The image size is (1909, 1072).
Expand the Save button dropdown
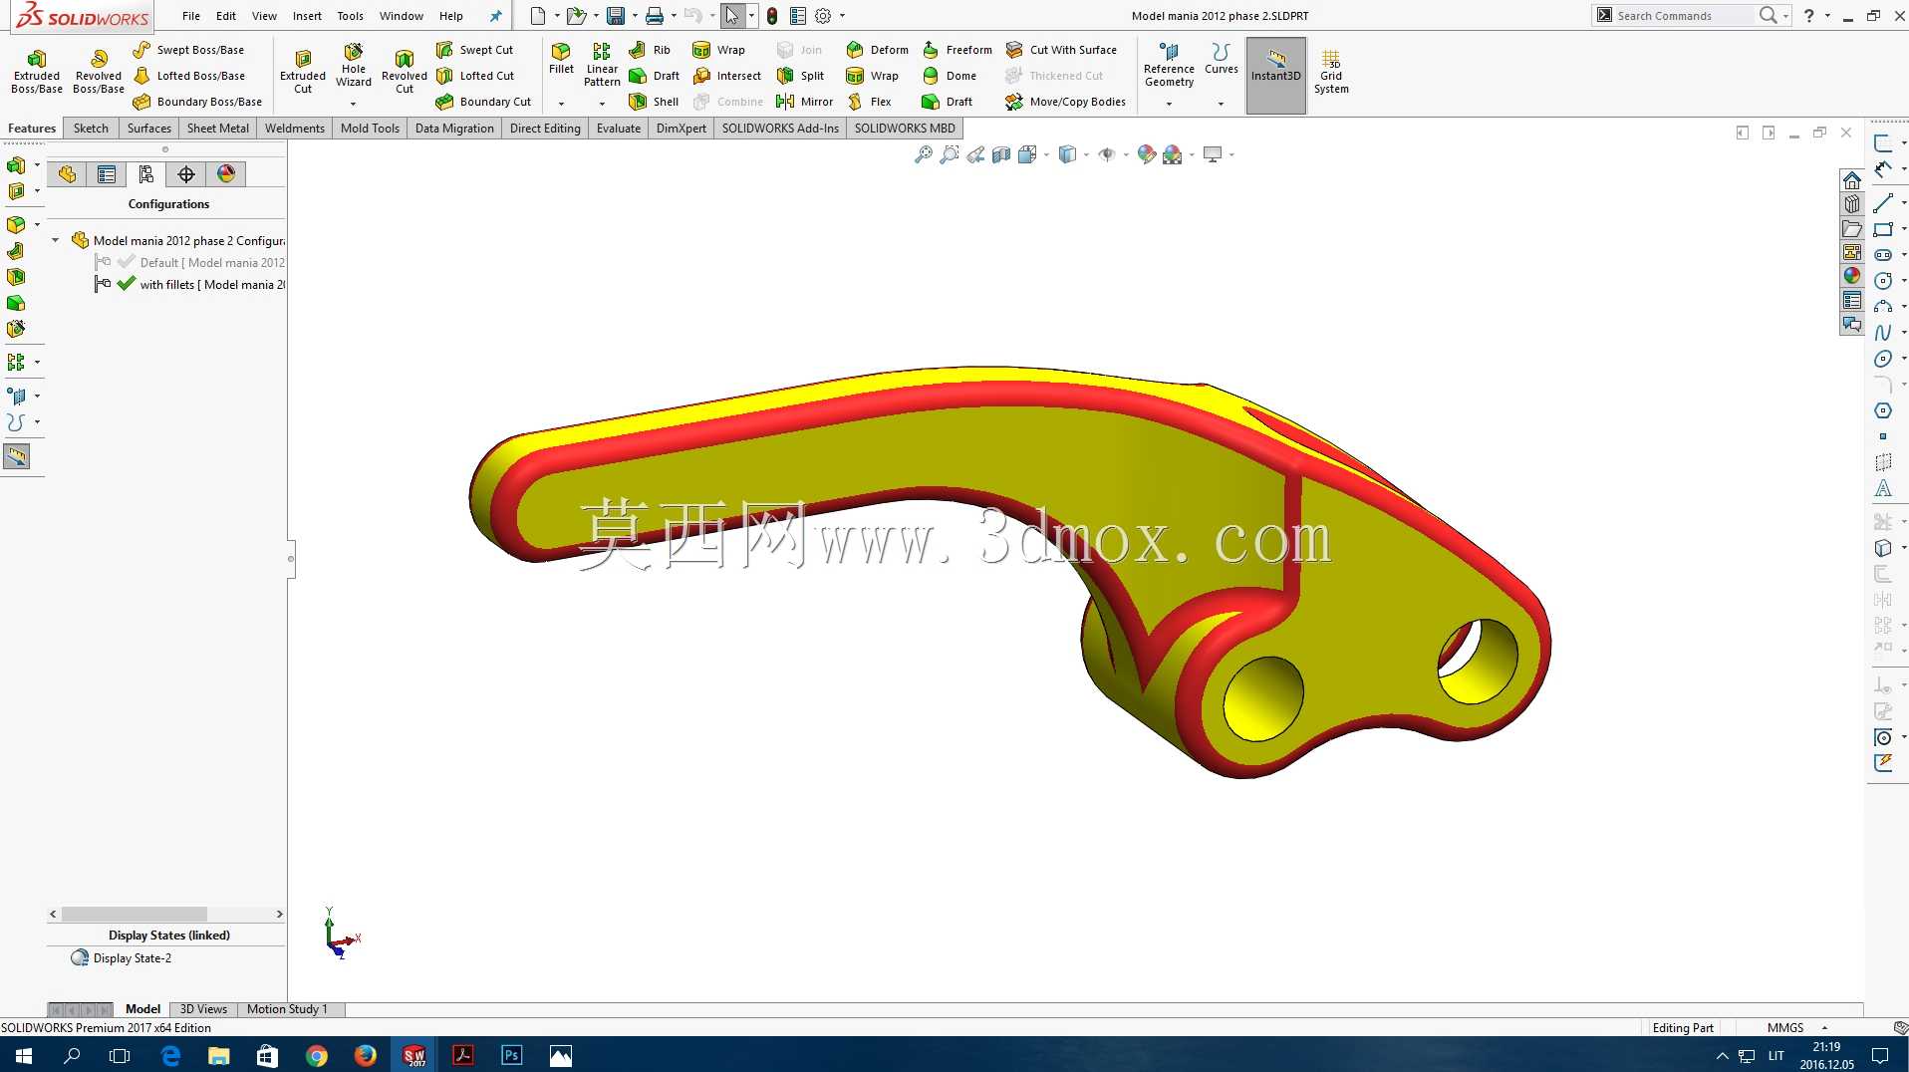coord(635,16)
